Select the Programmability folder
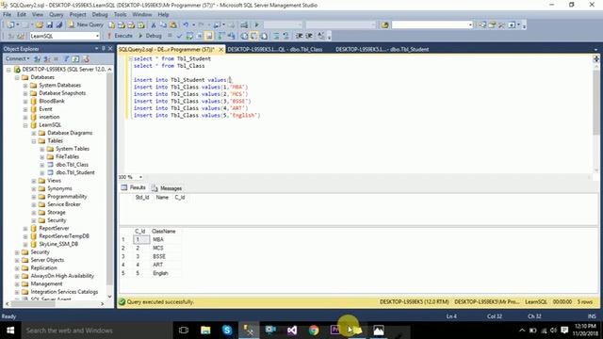 (67, 197)
